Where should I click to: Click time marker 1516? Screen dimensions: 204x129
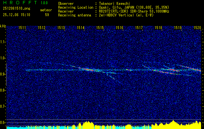coord(119,27)
